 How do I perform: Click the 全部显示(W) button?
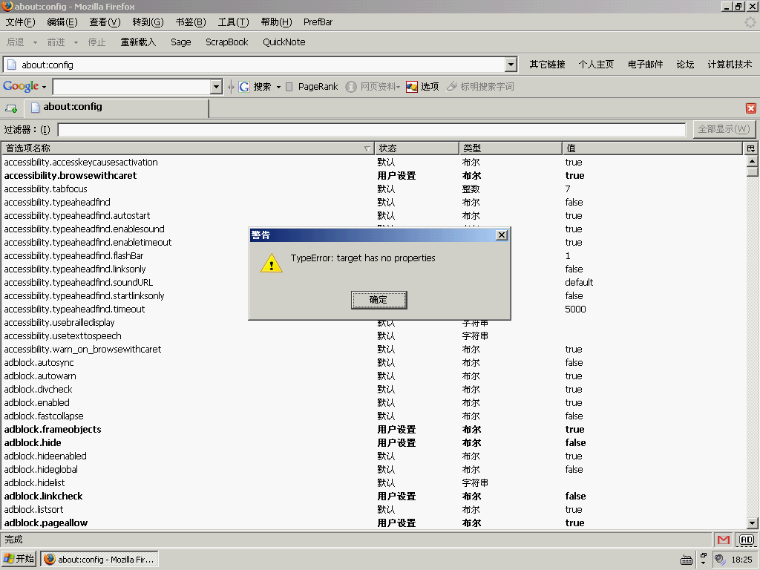pyautogui.click(x=724, y=129)
